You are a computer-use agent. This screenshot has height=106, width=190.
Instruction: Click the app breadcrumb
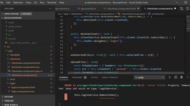coord(66,14)
